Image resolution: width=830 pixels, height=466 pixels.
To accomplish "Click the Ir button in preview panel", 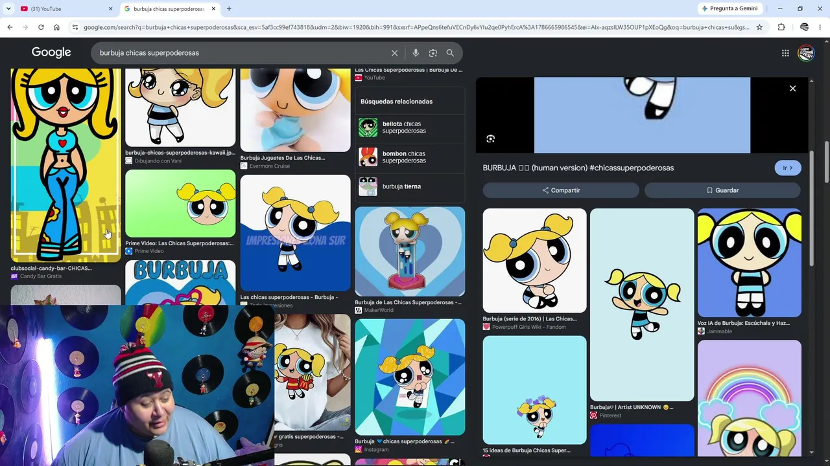I will 788,168.
